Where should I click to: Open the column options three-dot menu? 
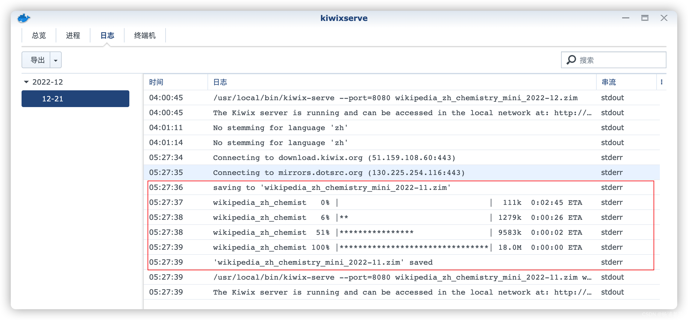coord(662,82)
